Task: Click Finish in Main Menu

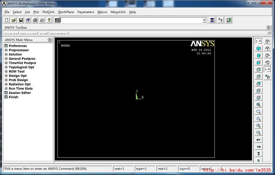Action: click(13, 97)
